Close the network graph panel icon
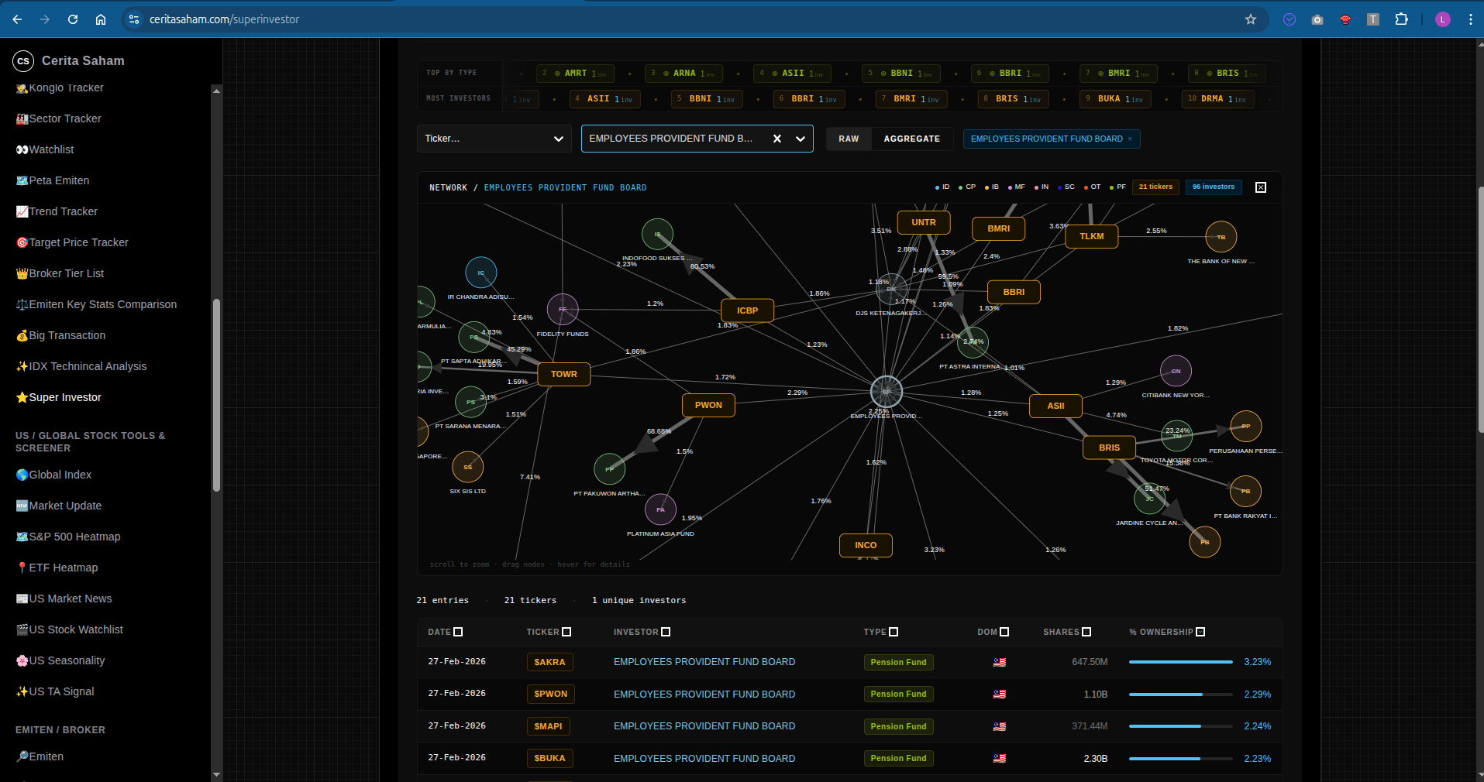This screenshot has width=1484, height=782. [x=1260, y=187]
